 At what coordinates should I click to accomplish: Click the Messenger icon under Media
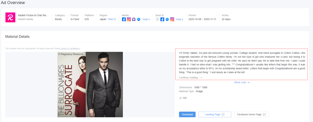[139, 19]
